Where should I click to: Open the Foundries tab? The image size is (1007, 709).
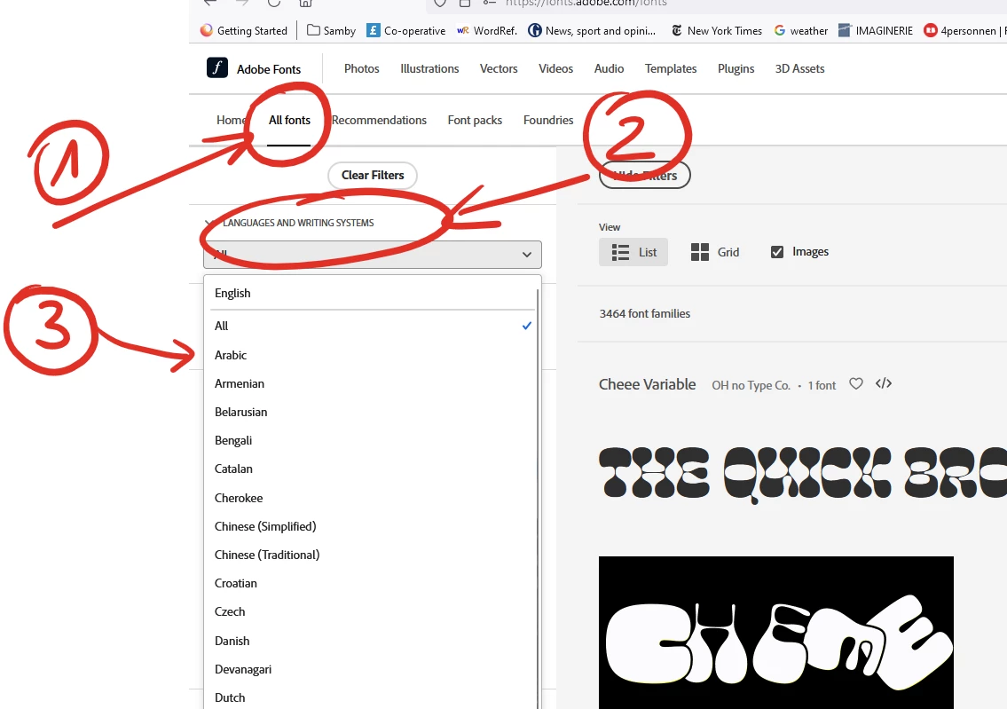(x=547, y=120)
